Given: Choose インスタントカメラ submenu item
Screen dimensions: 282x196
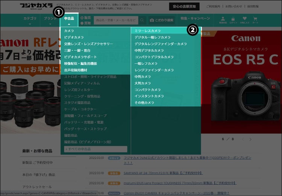Looking at the screenshot, I should [x=149, y=96].
